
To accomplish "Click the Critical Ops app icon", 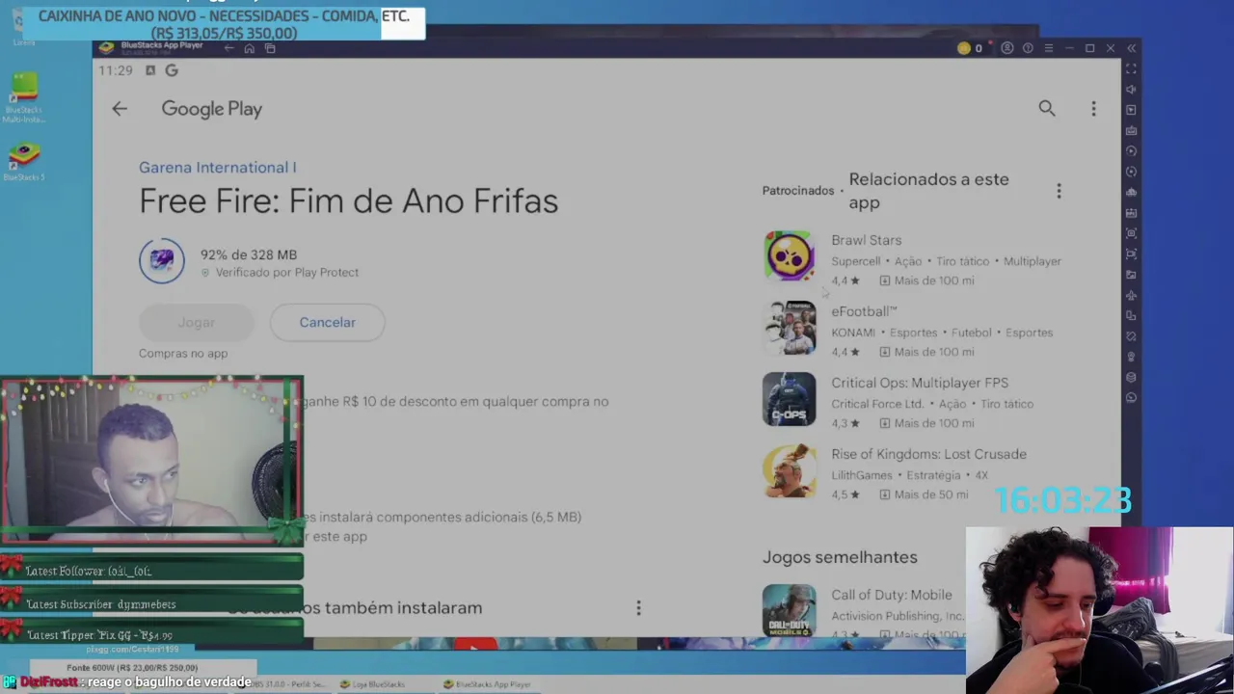I will 789,399.
